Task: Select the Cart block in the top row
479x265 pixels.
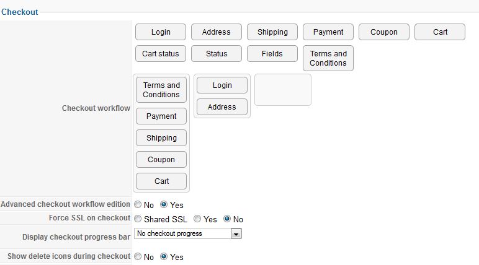Action: 440,32
